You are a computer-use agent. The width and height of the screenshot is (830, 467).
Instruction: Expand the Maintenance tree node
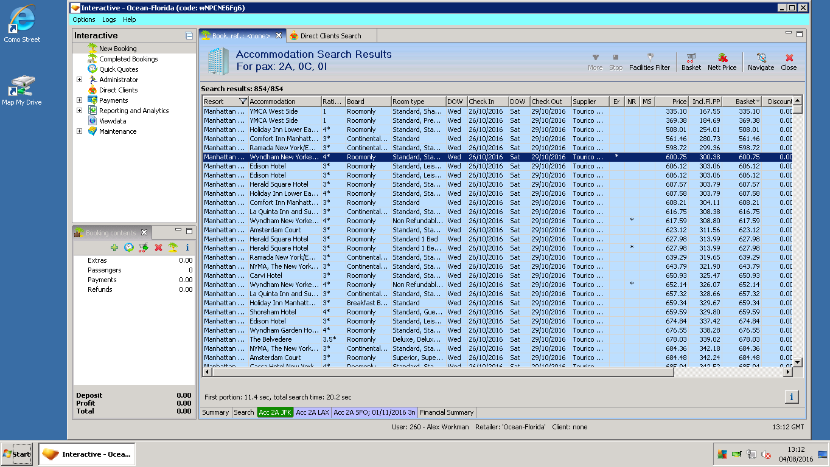coord(79,131)
